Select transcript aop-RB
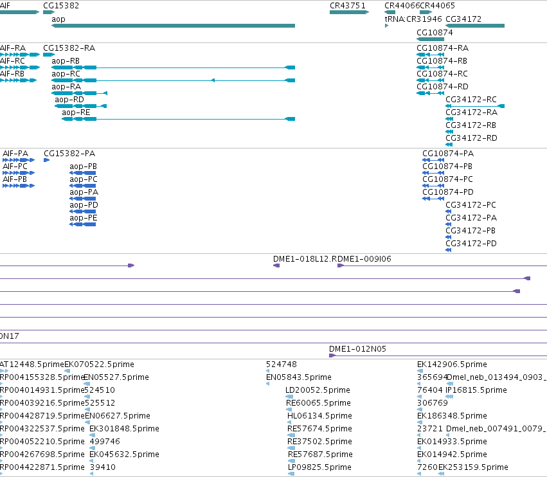The height and width of the screenshot is (477, 547). pos(173,67)
